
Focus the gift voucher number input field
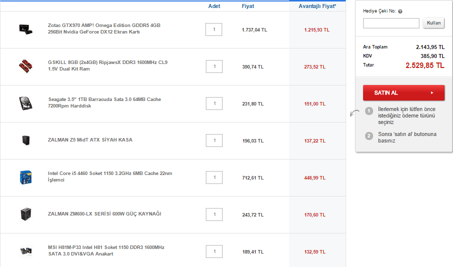pyautogui.click(x=391, y=23)
